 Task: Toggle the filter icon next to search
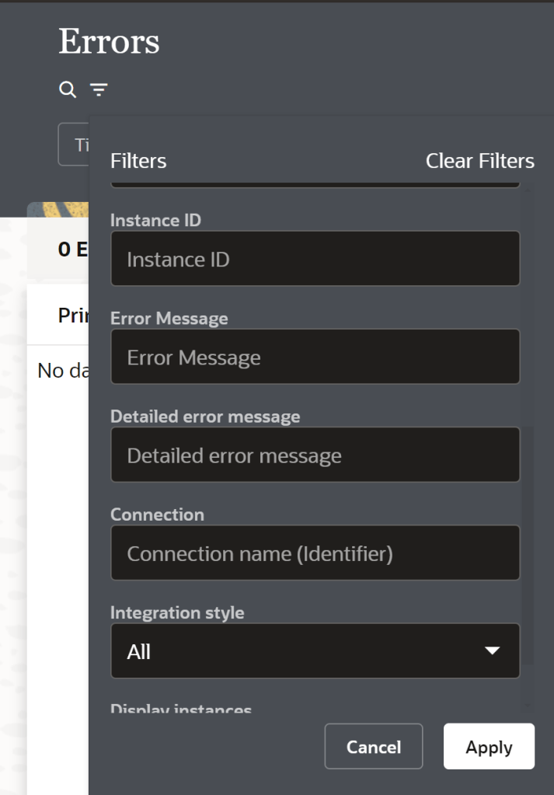99,90
